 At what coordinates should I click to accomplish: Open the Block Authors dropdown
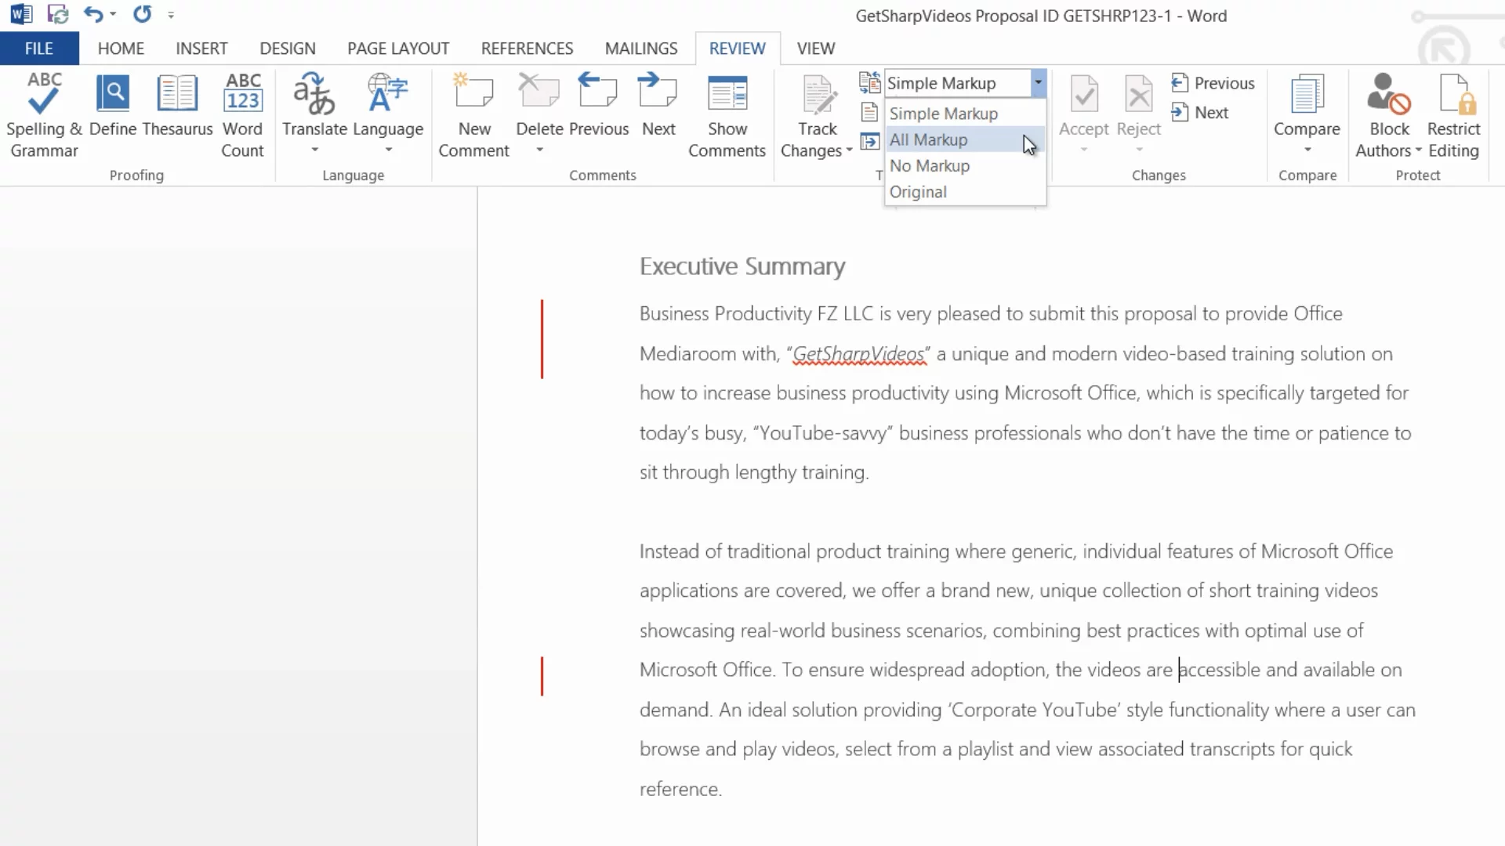click(1419, 150)
